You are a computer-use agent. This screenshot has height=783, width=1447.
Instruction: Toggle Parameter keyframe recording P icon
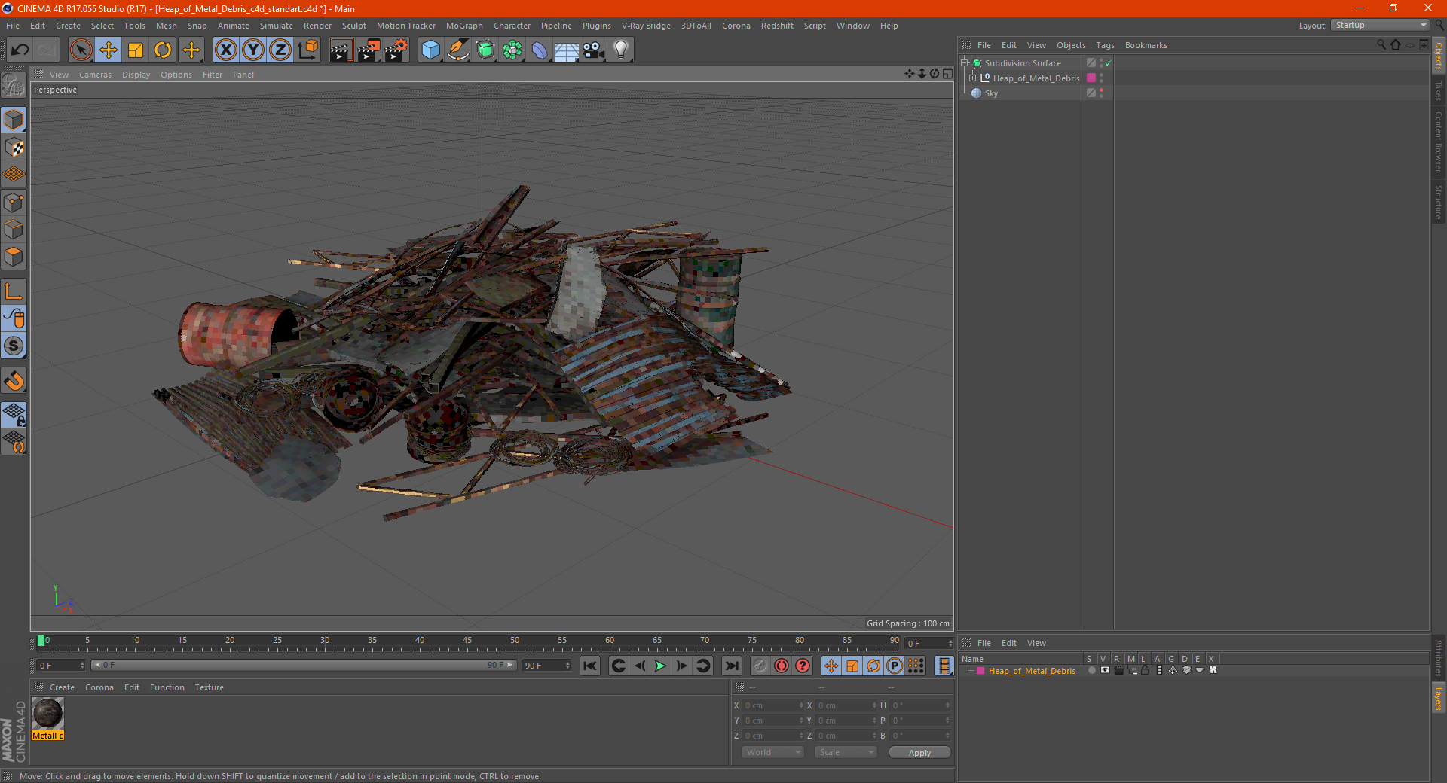tap(895, 666)
